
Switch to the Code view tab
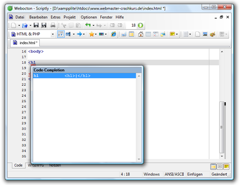(x=18, y=165)
